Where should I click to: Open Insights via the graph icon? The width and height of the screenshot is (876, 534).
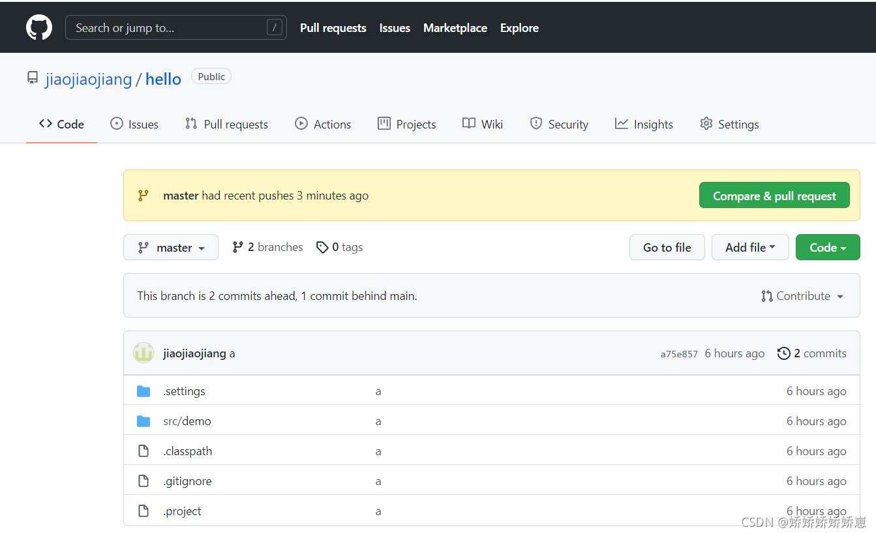[x=620, y=123]
